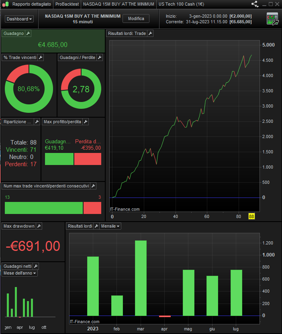Click the highlighted 88 trade marker

click(x=251, y=216)
